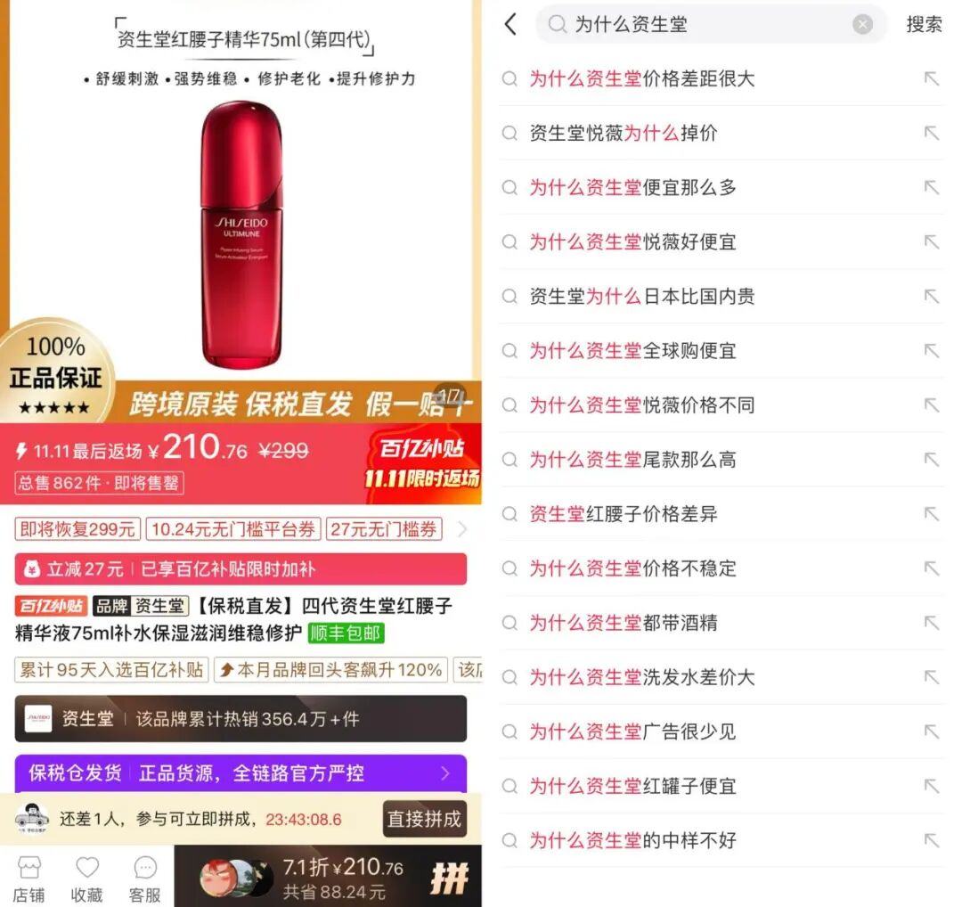Screen dimensions: 962x907
Task: Tap the red Shiseido bottle product image
Action: (x=242, y=235)
